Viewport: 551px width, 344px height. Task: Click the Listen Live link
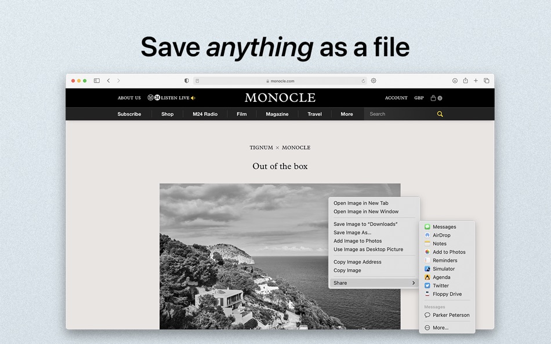click(x=175, y=98)
